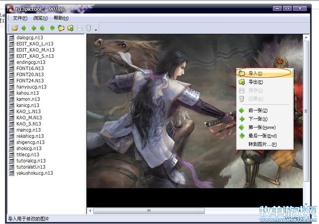Click the samurai artwork preview image
The height and width of the screenshot is (224, 319).
tap(195, 111)
